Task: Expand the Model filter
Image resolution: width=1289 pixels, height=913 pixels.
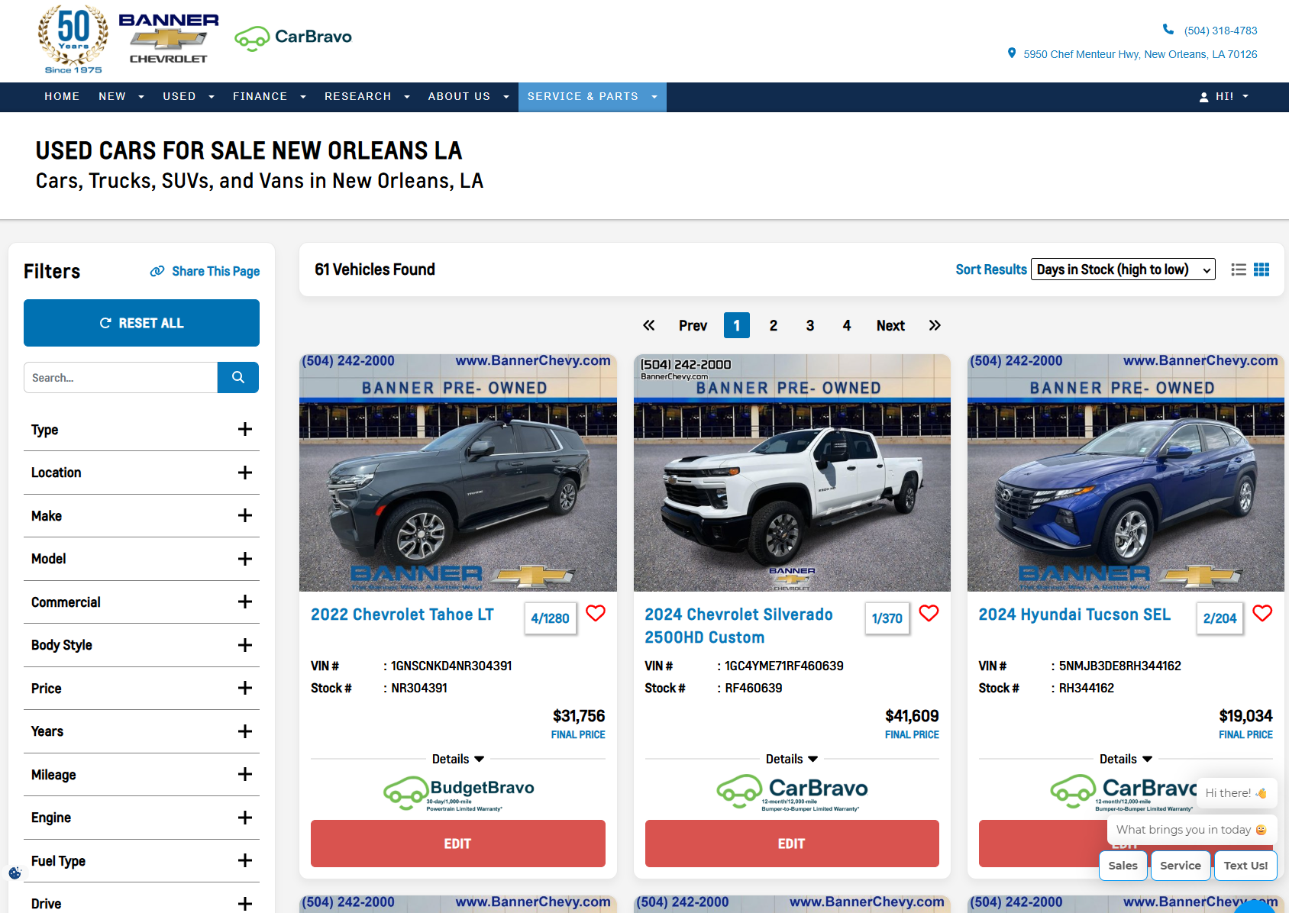Action: pos(141,559)
